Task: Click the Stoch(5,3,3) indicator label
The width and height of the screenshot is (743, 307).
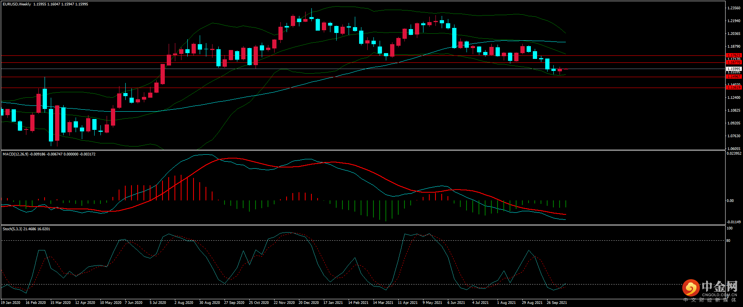Action: 12,229
